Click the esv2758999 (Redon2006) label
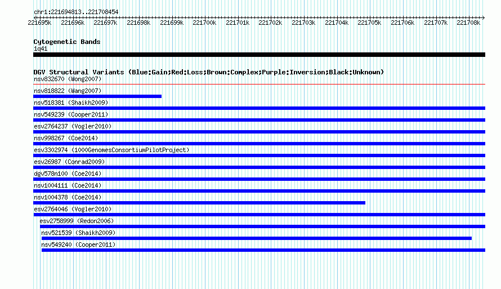Viewport: 501px width, 289px height. click(77, 221)
